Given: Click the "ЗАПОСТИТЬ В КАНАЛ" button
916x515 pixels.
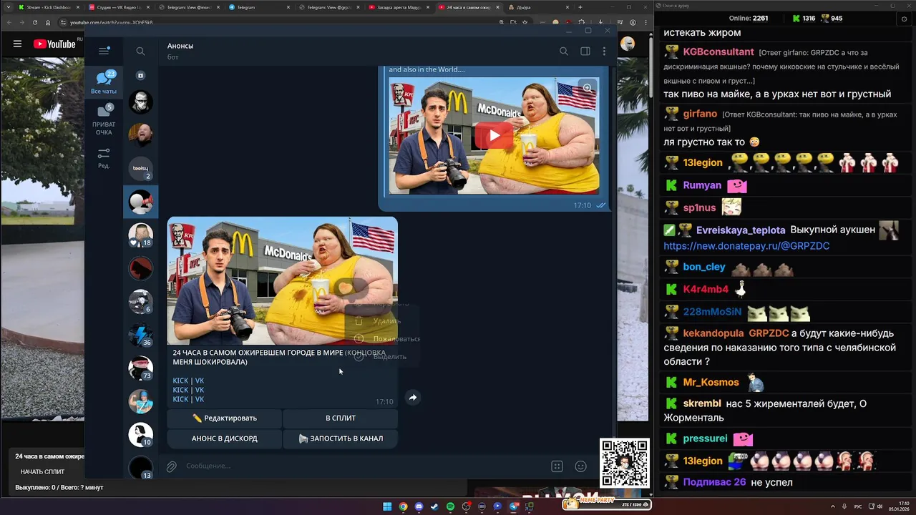Looking at the screenshot, I should [x=341, y=438].
